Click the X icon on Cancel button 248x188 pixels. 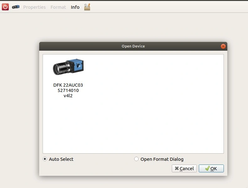pos(177,169)
